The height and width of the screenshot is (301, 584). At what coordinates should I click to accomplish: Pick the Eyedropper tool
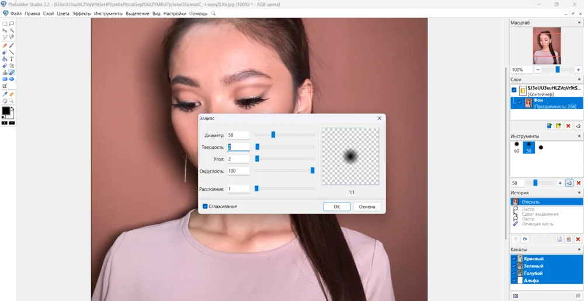tap(5, 94)
